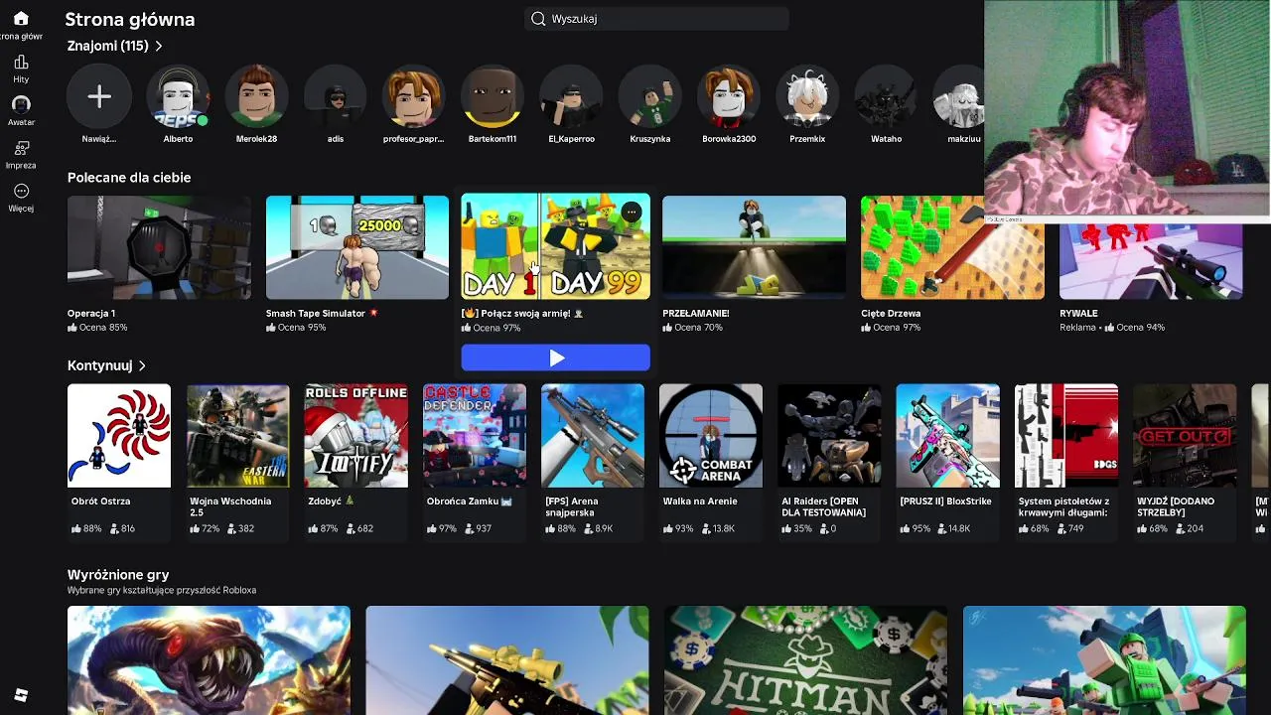Open Strona główna home icon in sidebar
1271x715 pixels.
point(21,18)
